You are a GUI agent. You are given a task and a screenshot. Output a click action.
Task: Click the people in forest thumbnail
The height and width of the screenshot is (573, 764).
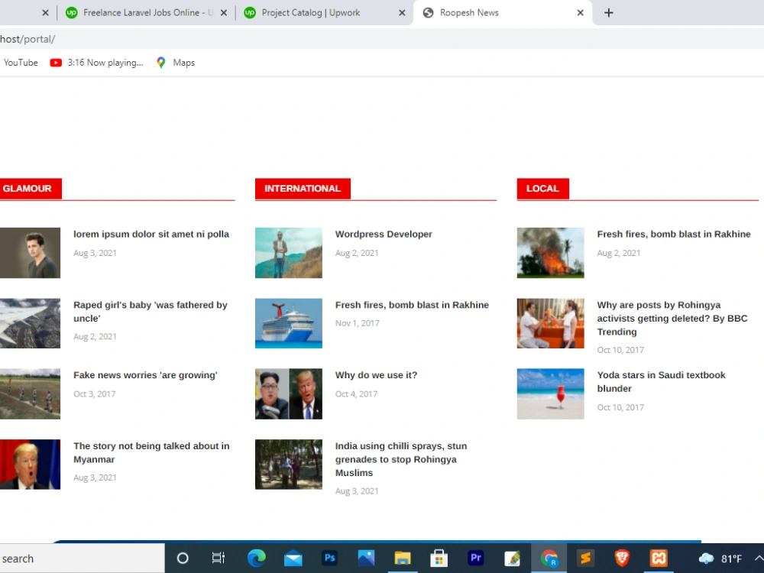coord(289,465)
